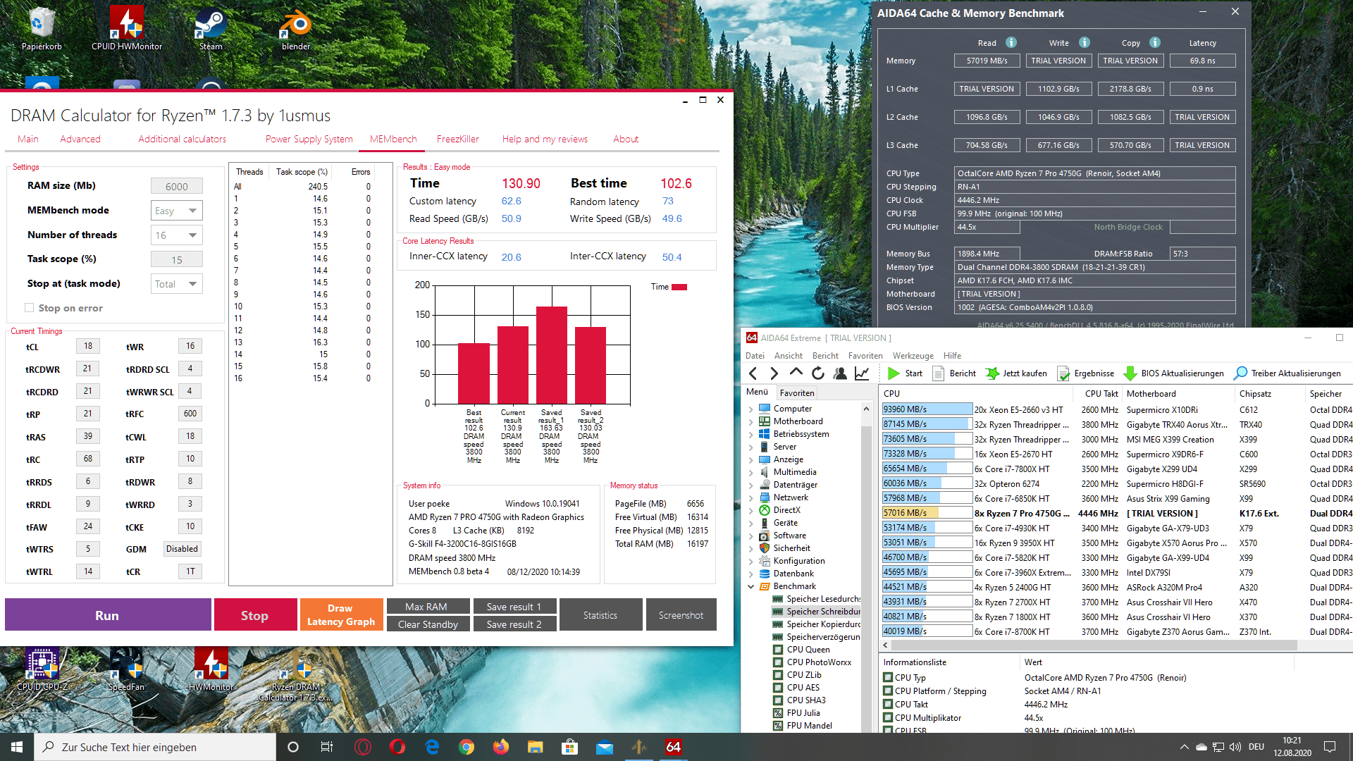Open Task View on taskbar
Screen dimensions: 1353x761
[327, 747]
